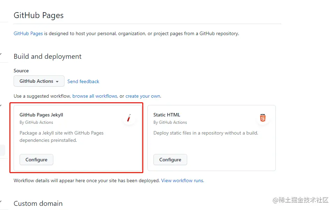Viewport: 335px width, 210px height.
Task: Open the browse all workflows link
Action: point(95,96)
